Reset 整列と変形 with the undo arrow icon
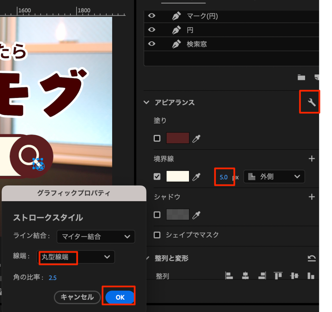This screenshot has height=312, width=332. click(x=312, y=258)
